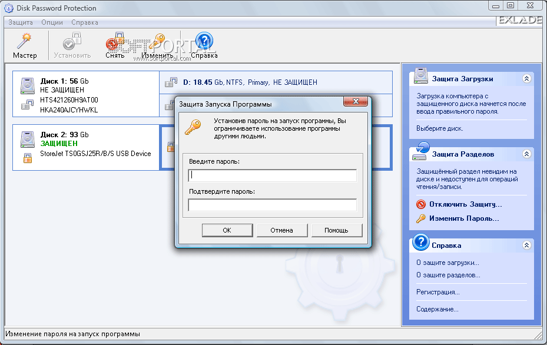Click the Диск 2 hard drive icon

click(x=27, y=140)
